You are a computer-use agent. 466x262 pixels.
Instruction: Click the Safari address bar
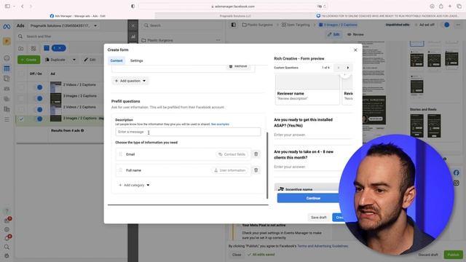click(233, 7)
